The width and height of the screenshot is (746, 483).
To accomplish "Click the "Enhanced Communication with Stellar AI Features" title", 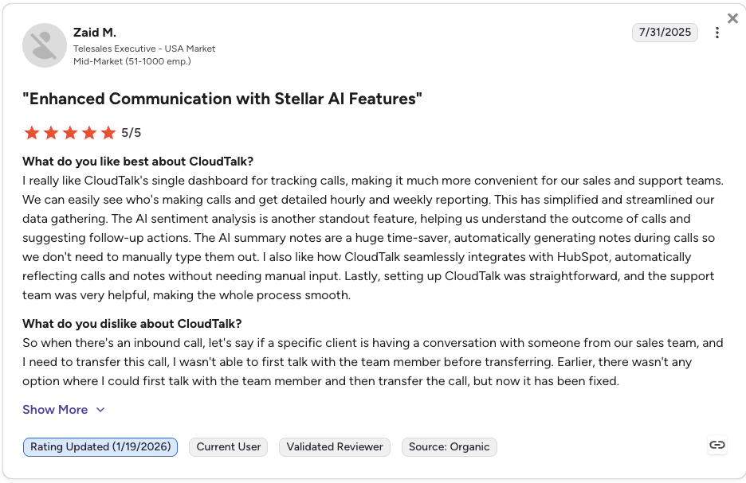I will (x=222, y=99).
